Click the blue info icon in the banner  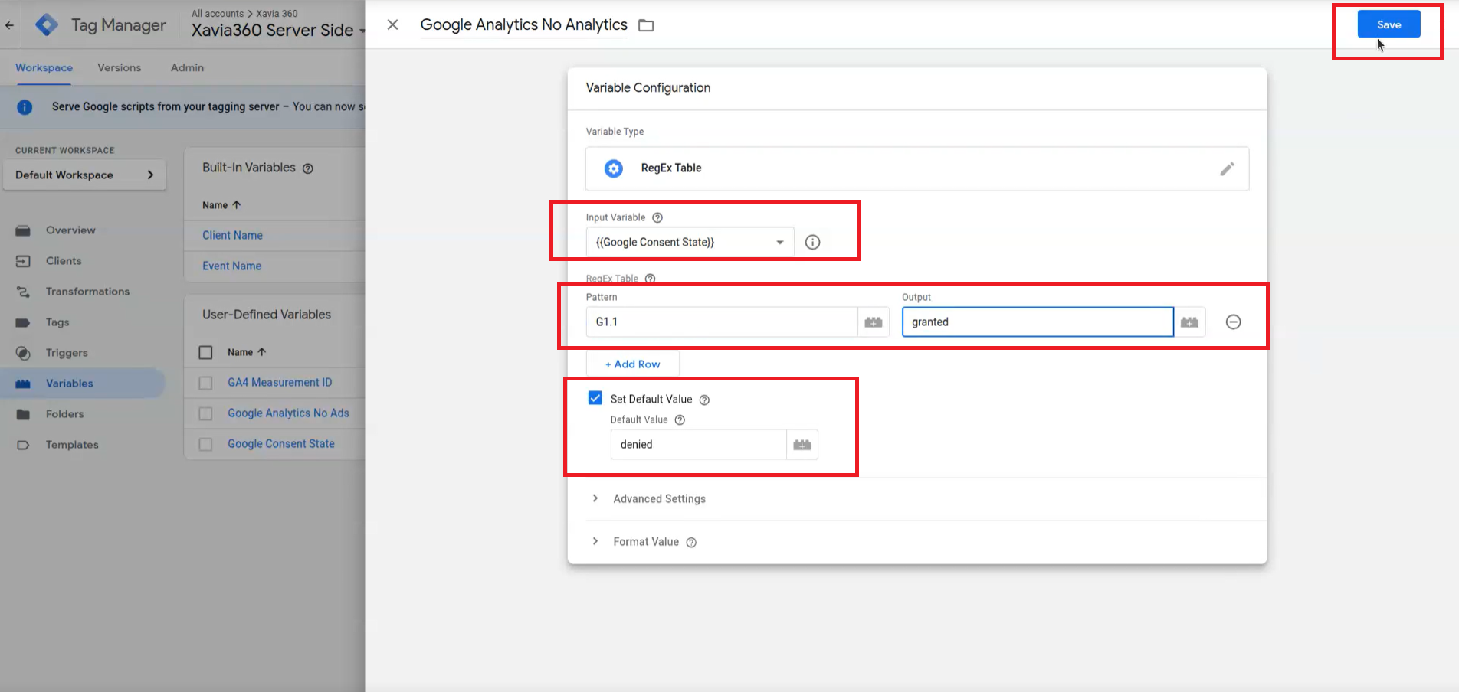tap(25, 107)
